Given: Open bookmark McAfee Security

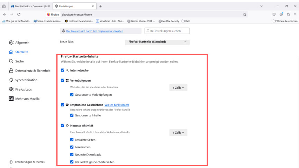Looking at the screenshot, I should click(169, 21).
